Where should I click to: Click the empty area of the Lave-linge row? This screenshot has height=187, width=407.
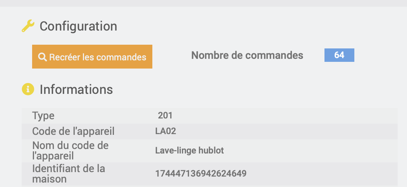311,151
